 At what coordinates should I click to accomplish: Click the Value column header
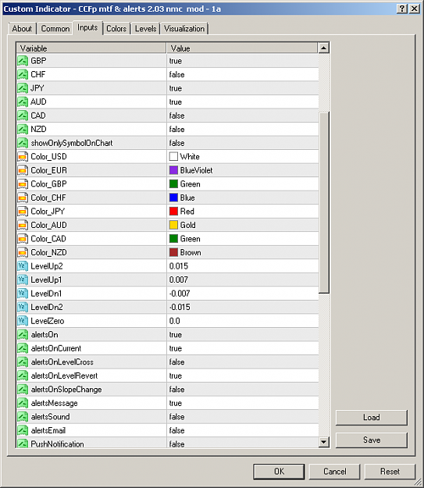pyautogui.click(x=242, y=48)
